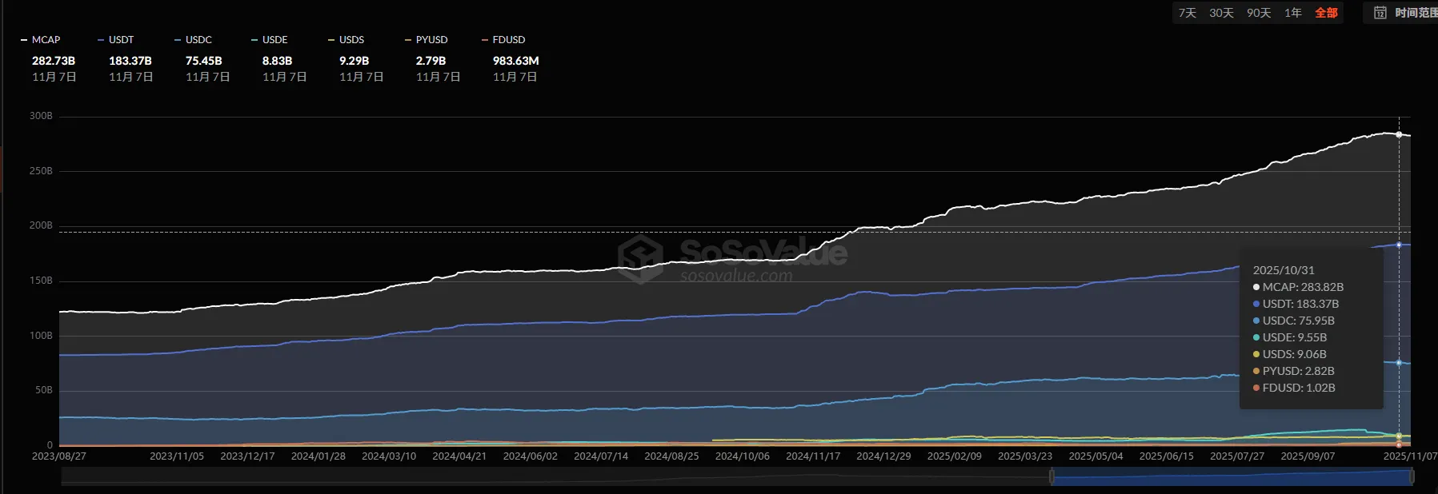Select the 30天 time range
This screenshot has height=494, width=1438.
pyautogui.click(x=1221, y=13)
